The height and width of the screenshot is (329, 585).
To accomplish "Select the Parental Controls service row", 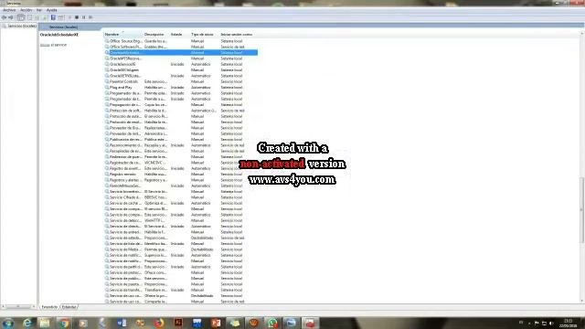I will click(181, 81).
